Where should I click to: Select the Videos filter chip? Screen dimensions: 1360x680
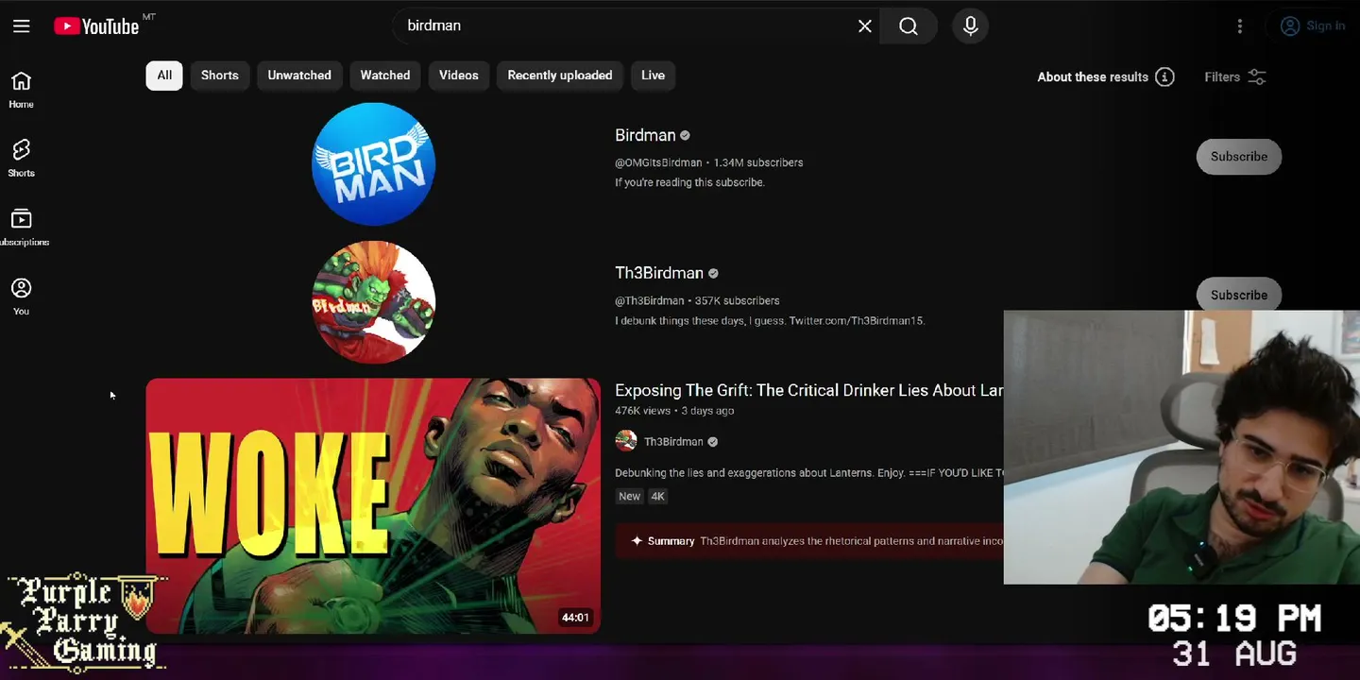pyautogui.click(x=459, y=76)
